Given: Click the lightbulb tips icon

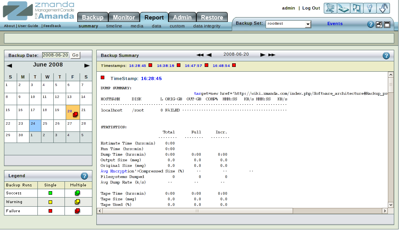Looking at the screenshot, I should [370, 8].
